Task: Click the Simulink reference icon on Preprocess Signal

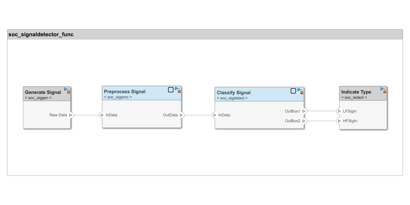Action: 177,90
